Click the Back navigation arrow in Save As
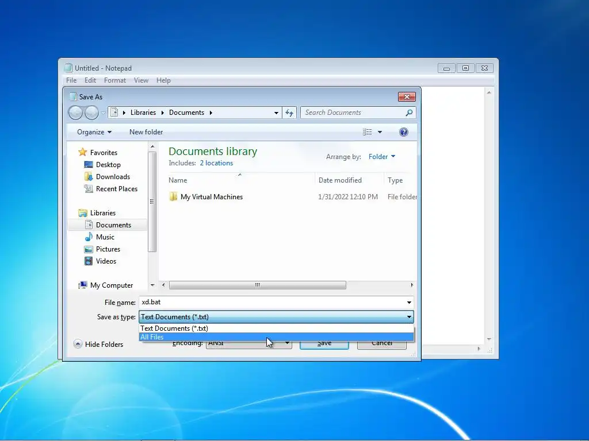 pos(75,113)
